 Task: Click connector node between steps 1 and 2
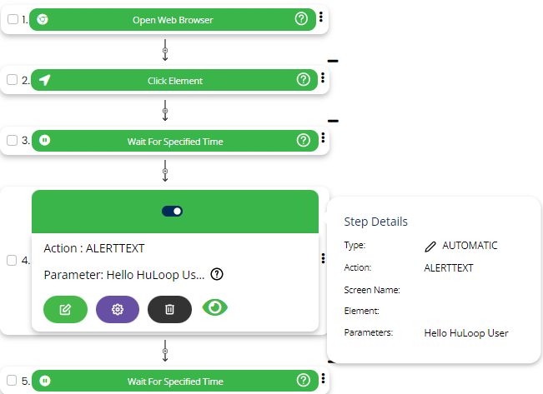click(x=165, y=52)
